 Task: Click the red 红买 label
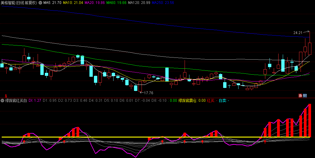pyautogui.click(x=212, y=101)
